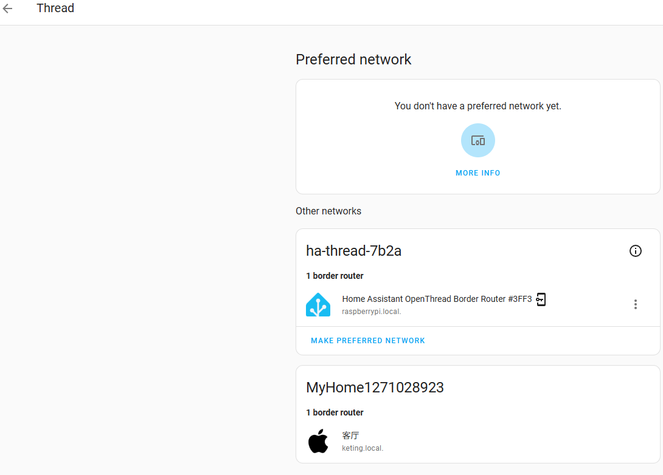Click the device key icon after #3FF3
This screenshot has height=475, width=663.
coord(540,299)
